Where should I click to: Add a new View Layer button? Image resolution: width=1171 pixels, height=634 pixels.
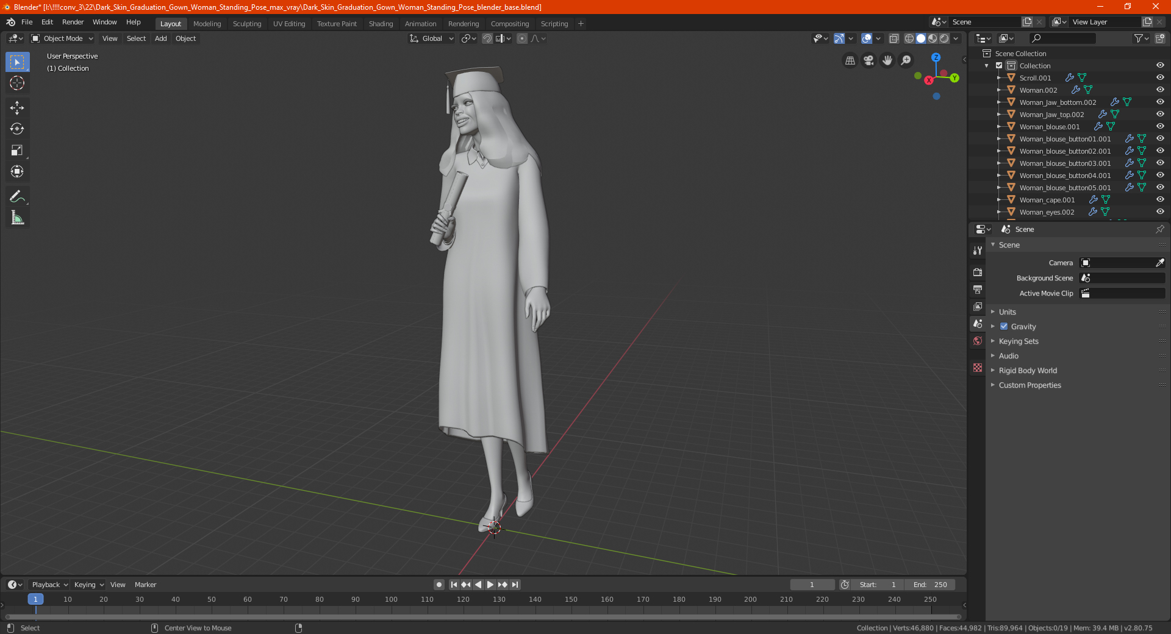click(x=1147, y=22)
